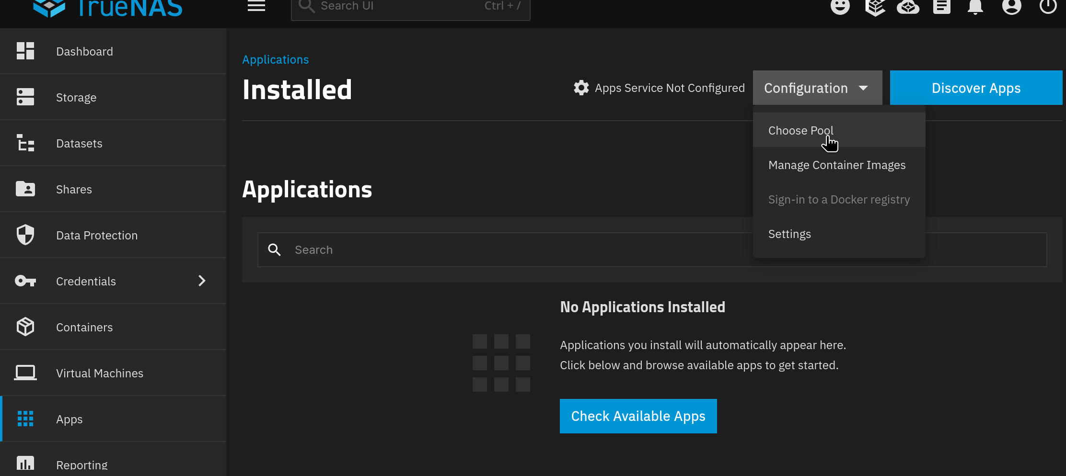
Task: Open Settings in Configuration menu
Action: click(x=839, y=234)
